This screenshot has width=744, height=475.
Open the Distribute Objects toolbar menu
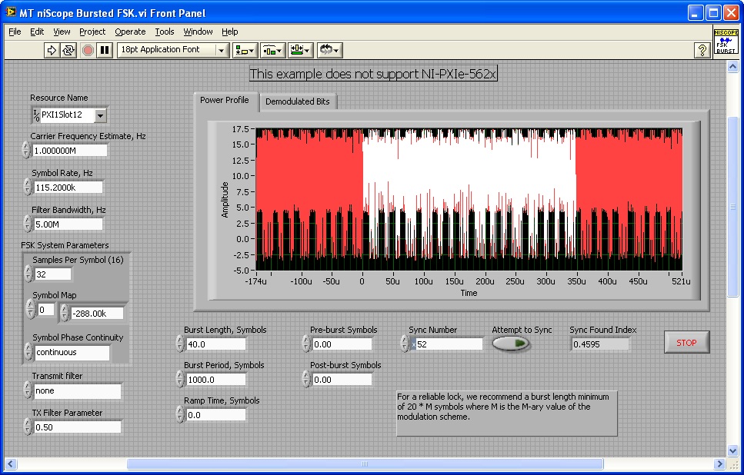(x=272, y=50)
